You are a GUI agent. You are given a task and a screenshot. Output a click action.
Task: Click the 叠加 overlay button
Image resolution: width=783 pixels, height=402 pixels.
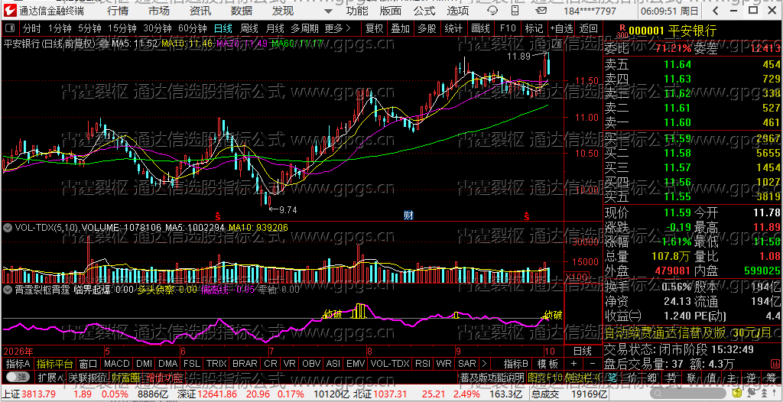(401, 28)
